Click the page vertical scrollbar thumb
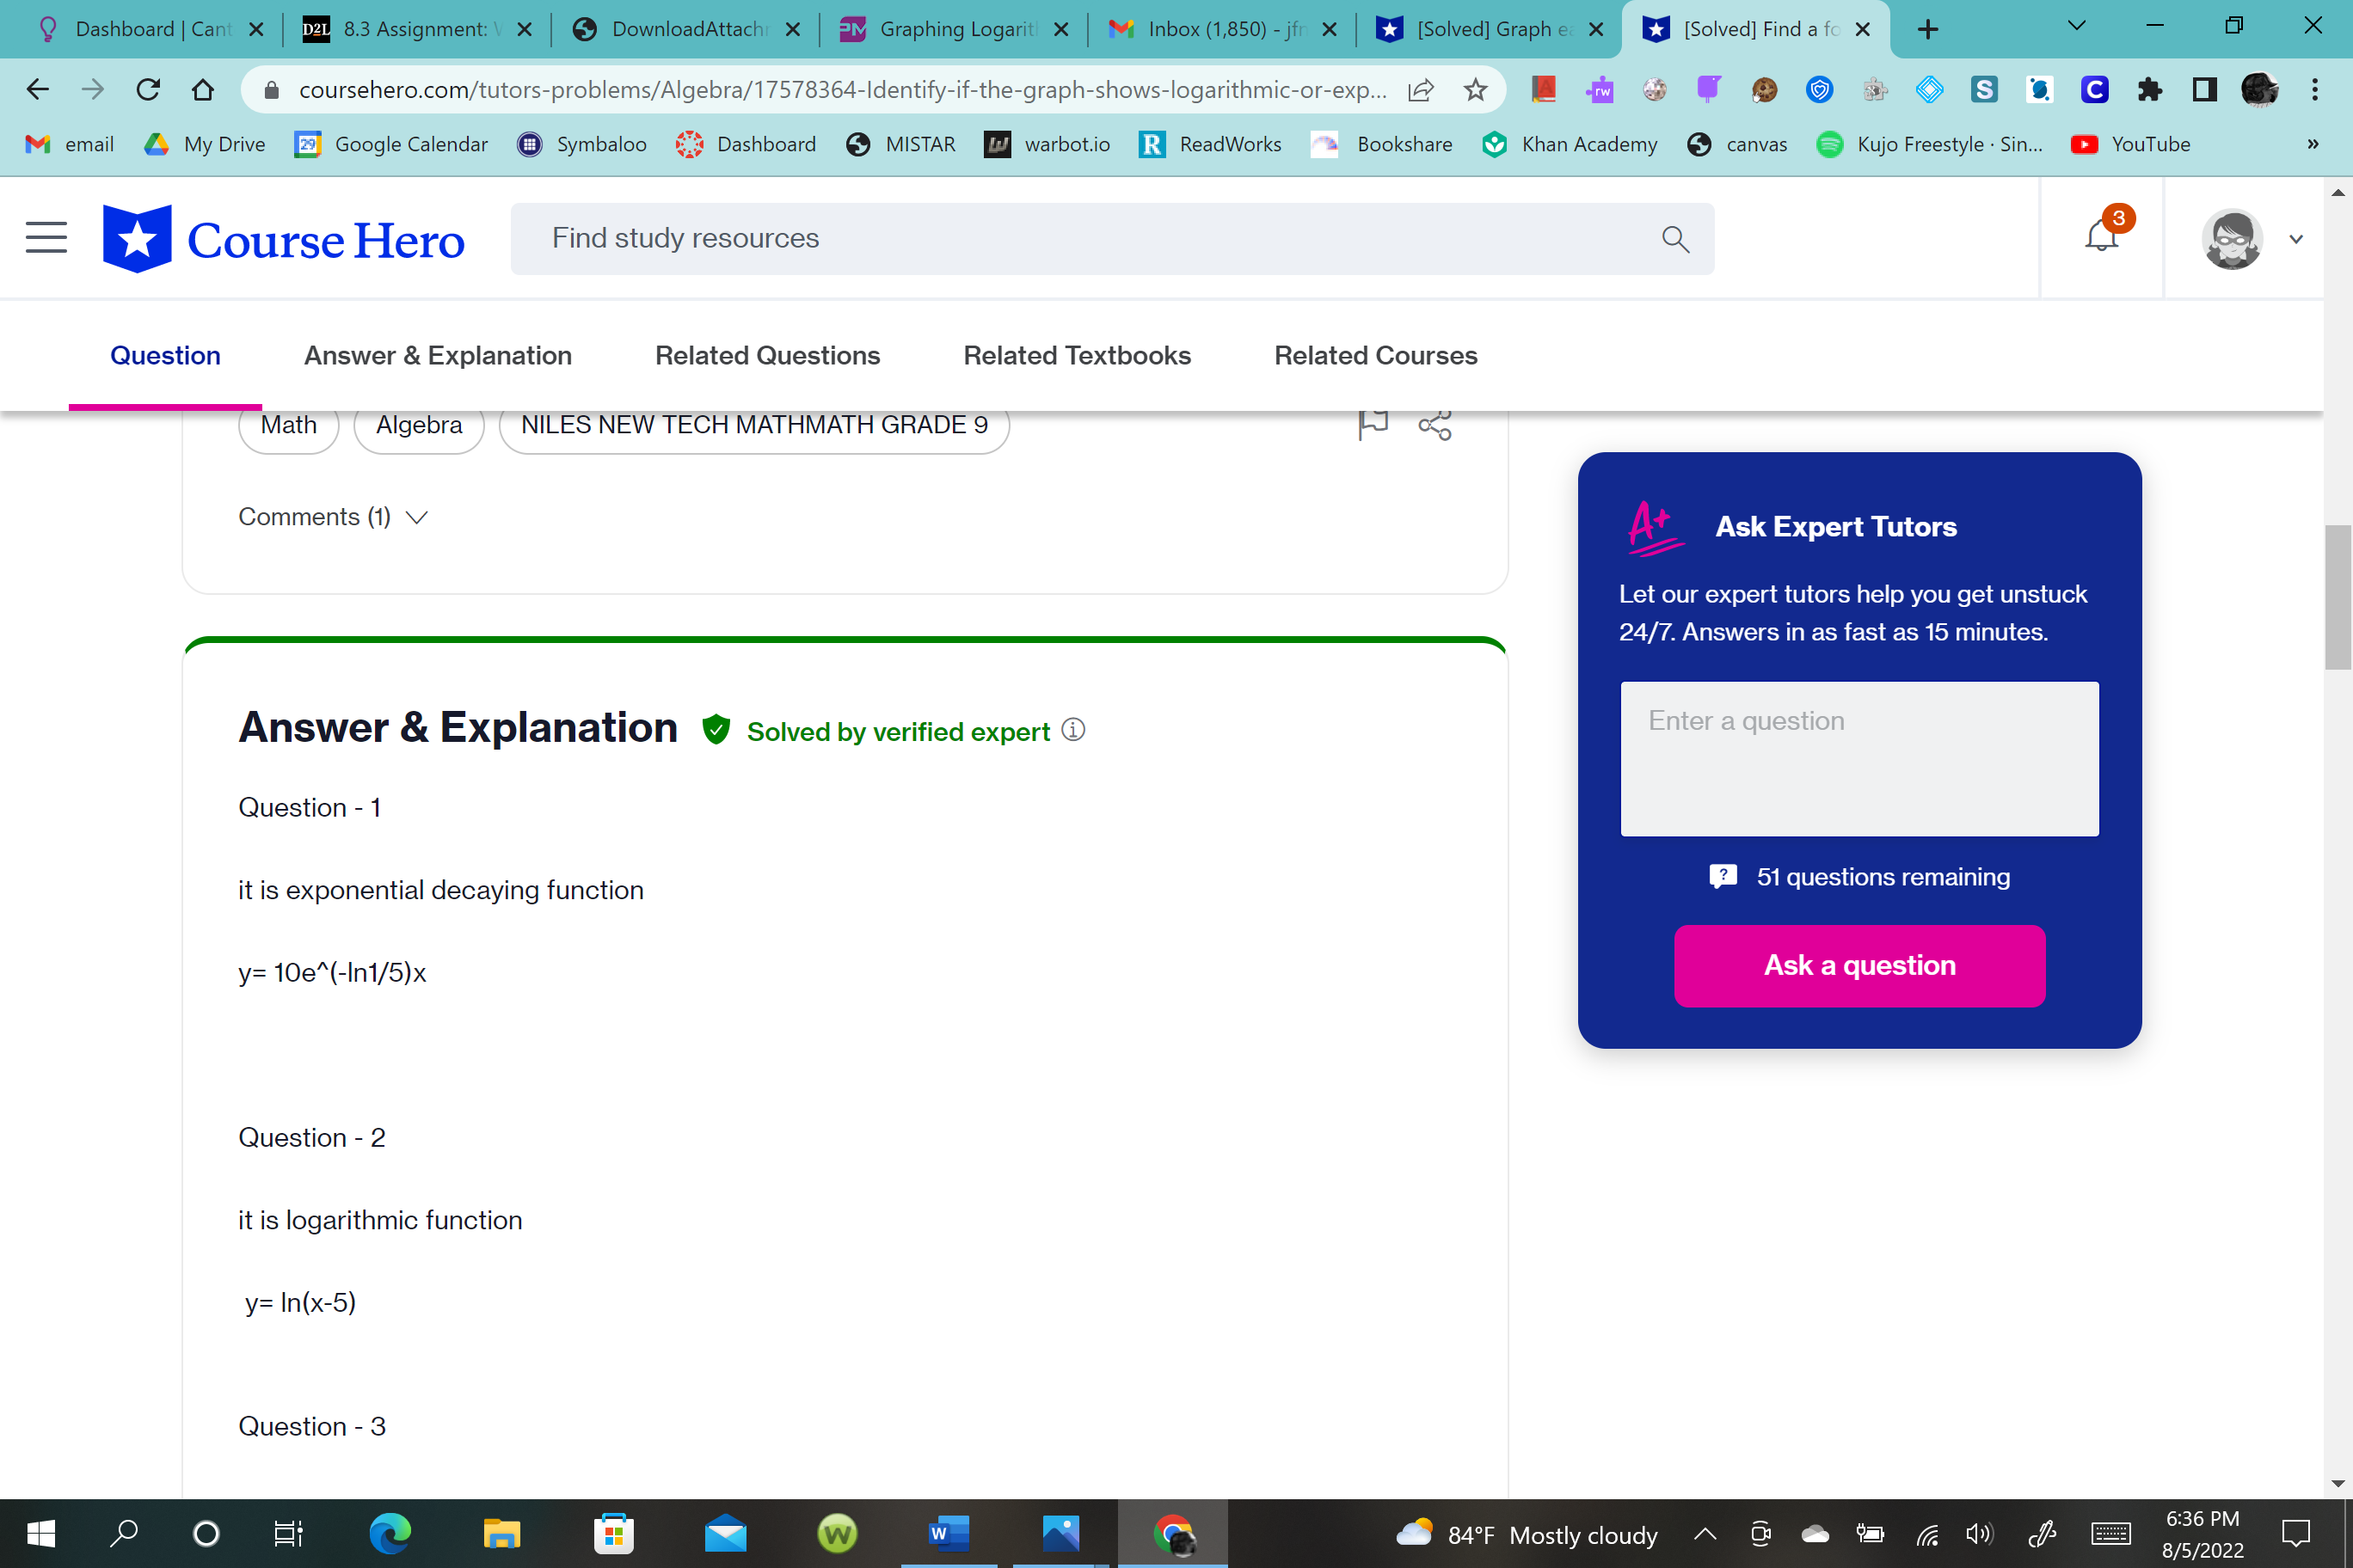The width and height of the screenshot is (2353, 1568). click(x=2337, y=597)
